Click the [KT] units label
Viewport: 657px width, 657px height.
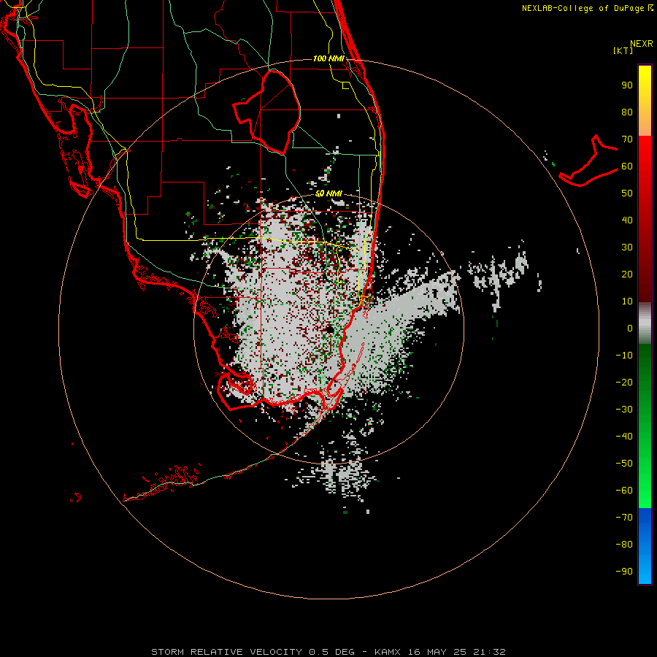click(x=623, y=50)
